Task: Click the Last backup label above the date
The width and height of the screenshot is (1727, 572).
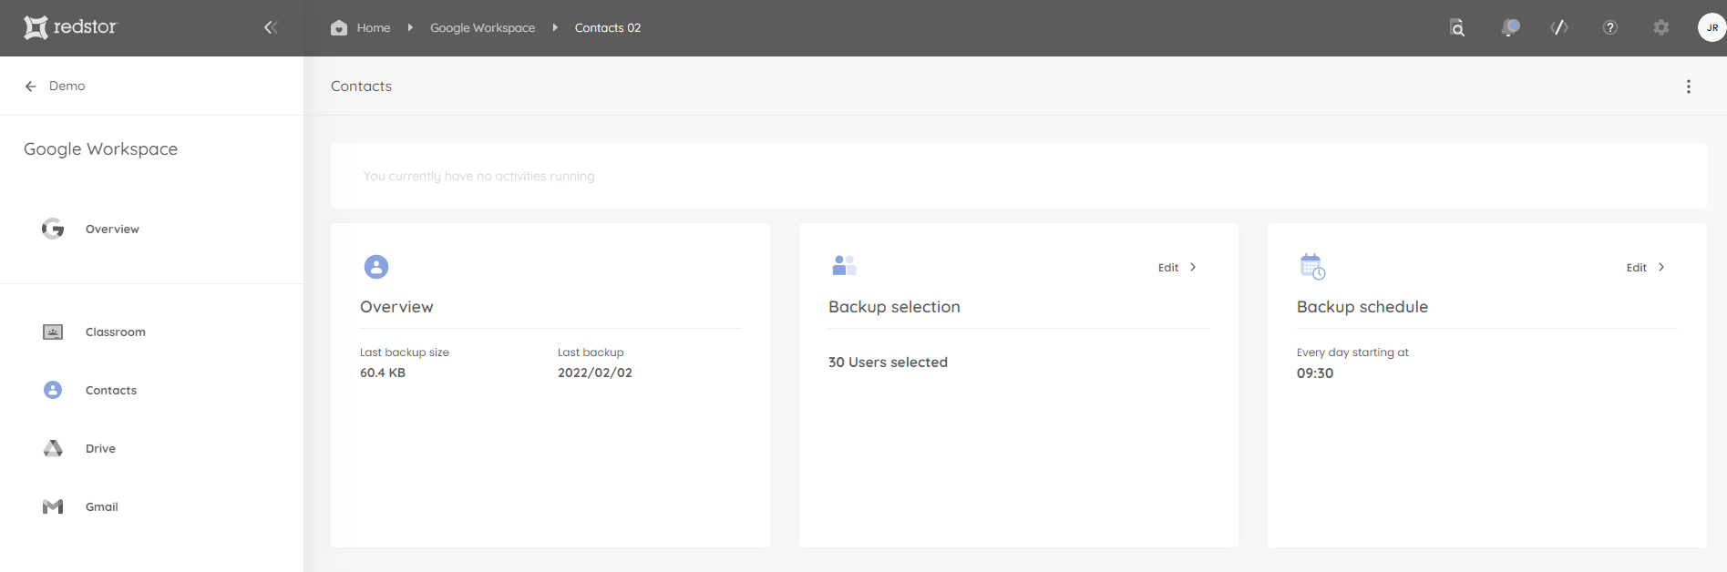Action: [591, 352]
